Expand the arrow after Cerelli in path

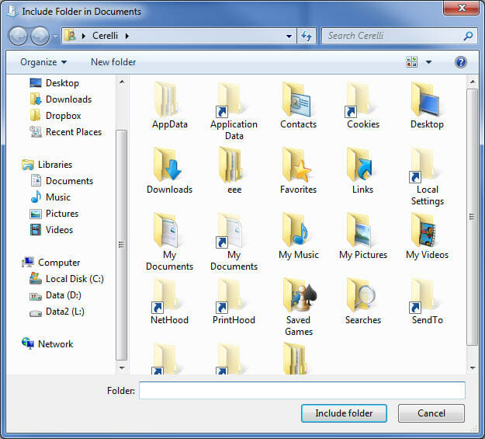pos(127,36)
